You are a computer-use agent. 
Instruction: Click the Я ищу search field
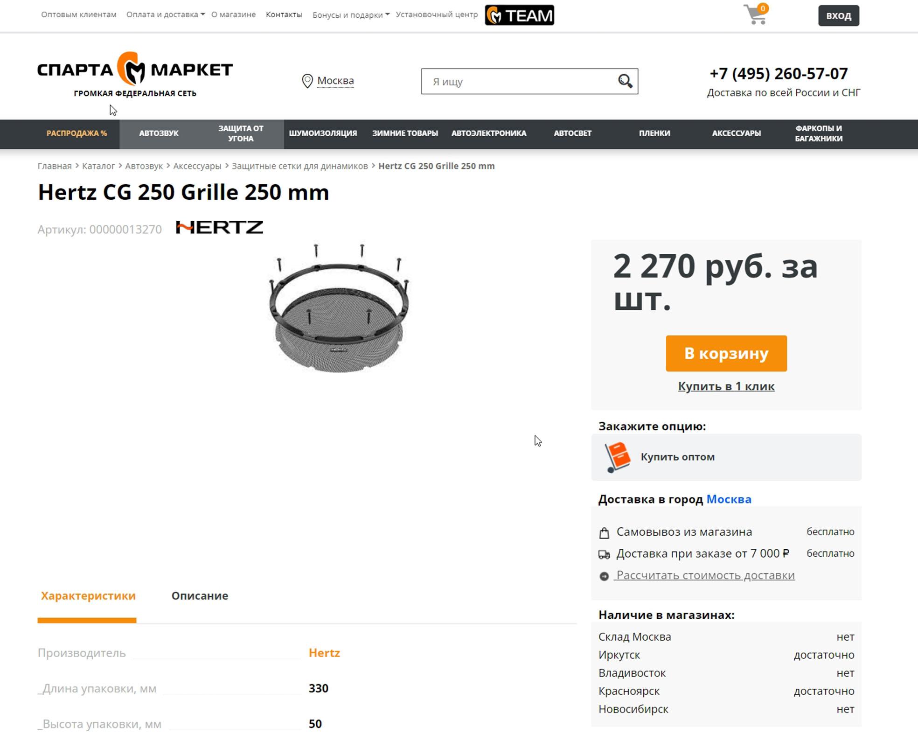(520, 82)
